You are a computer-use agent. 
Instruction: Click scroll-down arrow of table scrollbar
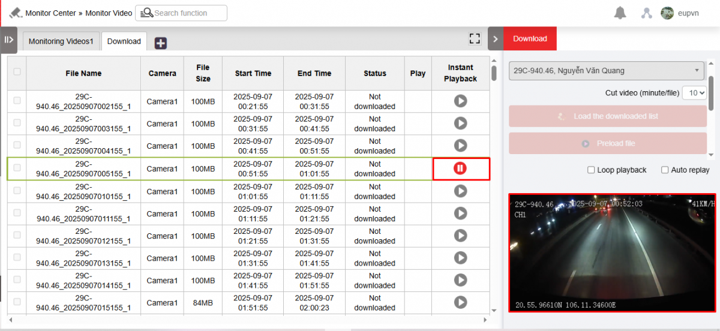point(494,310)
